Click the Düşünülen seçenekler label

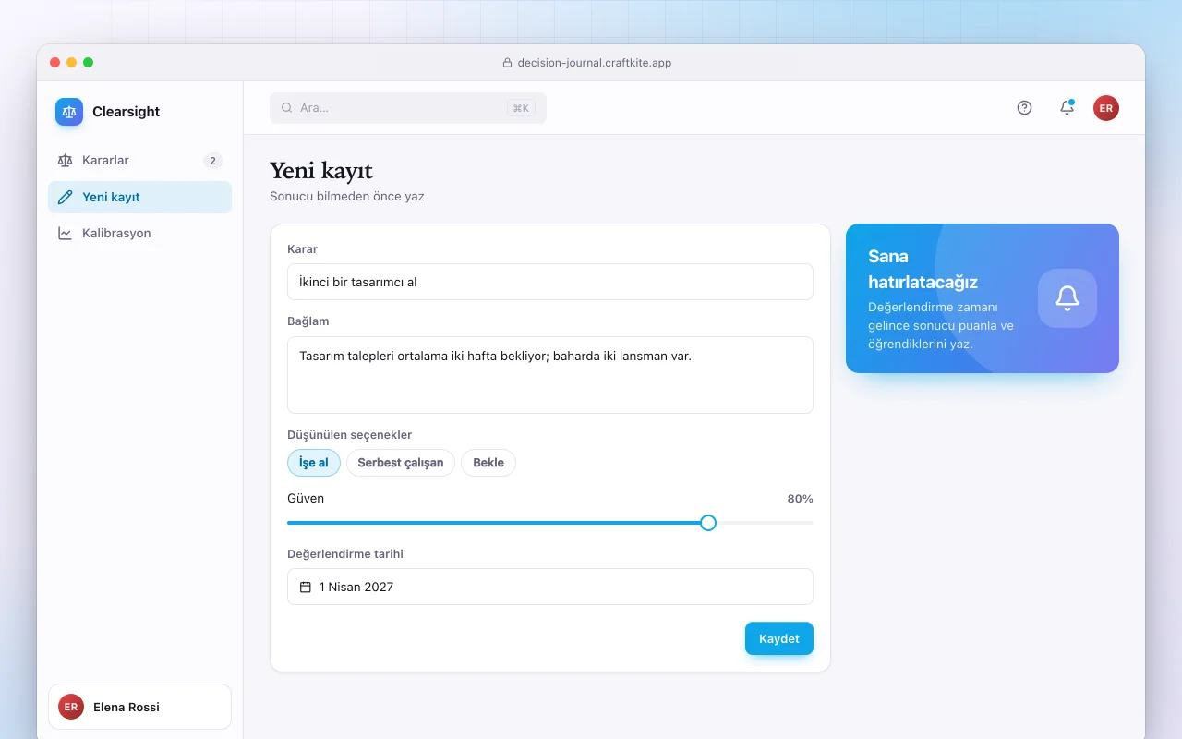tap(350, 435)
